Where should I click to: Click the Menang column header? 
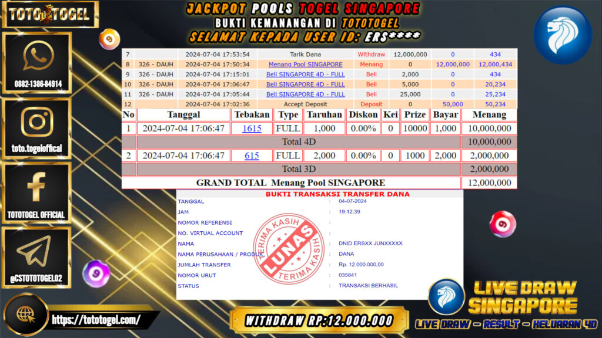click(489, 114)
